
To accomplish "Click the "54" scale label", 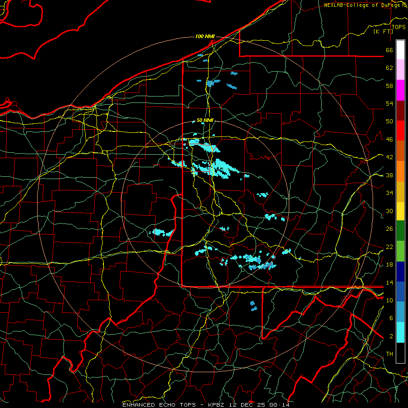I will (389, 103).
